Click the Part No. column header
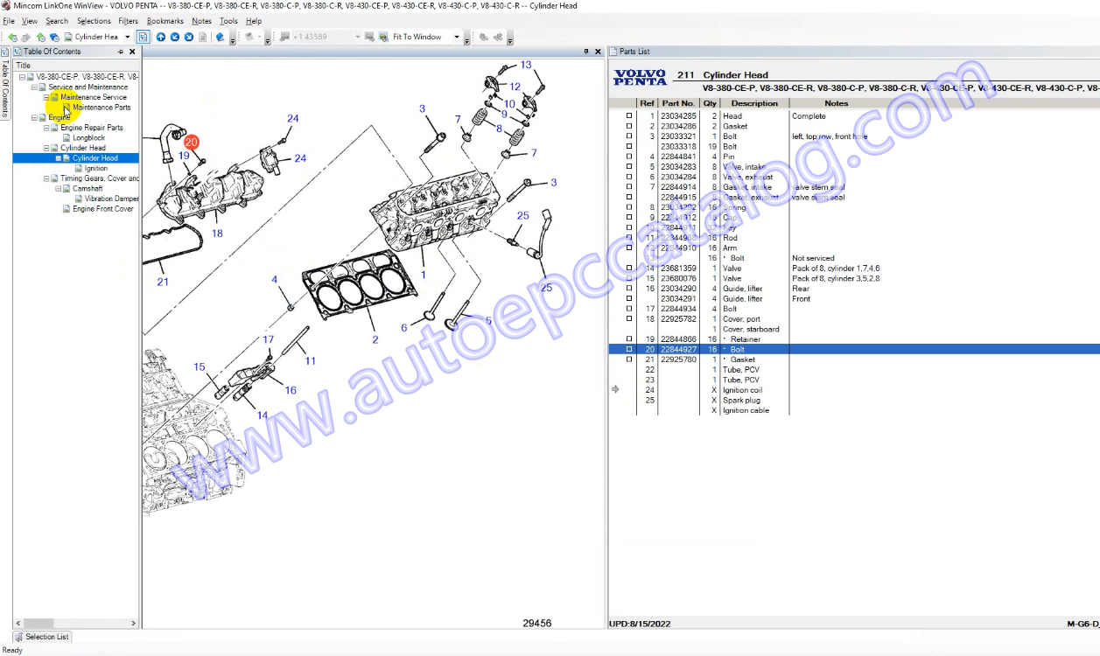The height and width of the screenshot is (656, 1100). tap(677, 103)
